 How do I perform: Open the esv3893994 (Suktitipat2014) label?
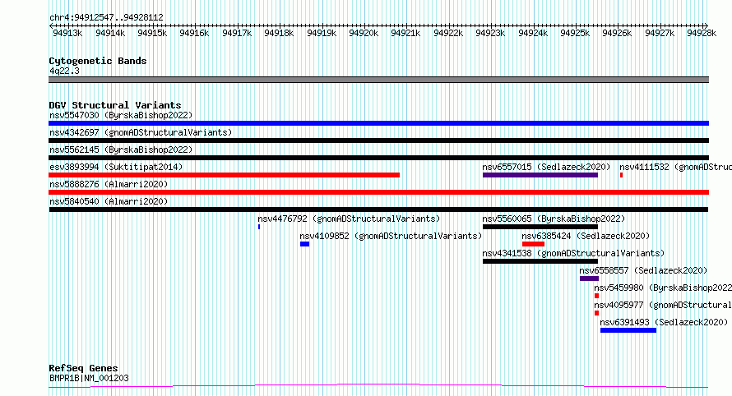116,167
